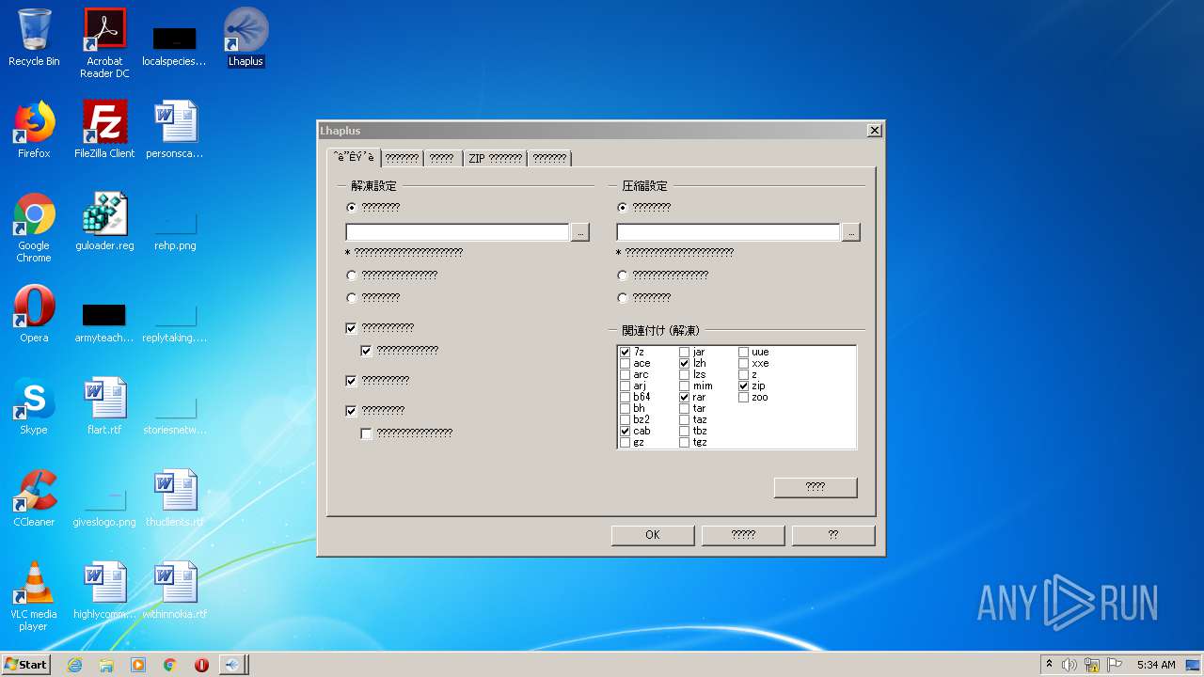Open Firefox desktop shortcut

pyautogui.click(x=34, y=131)
